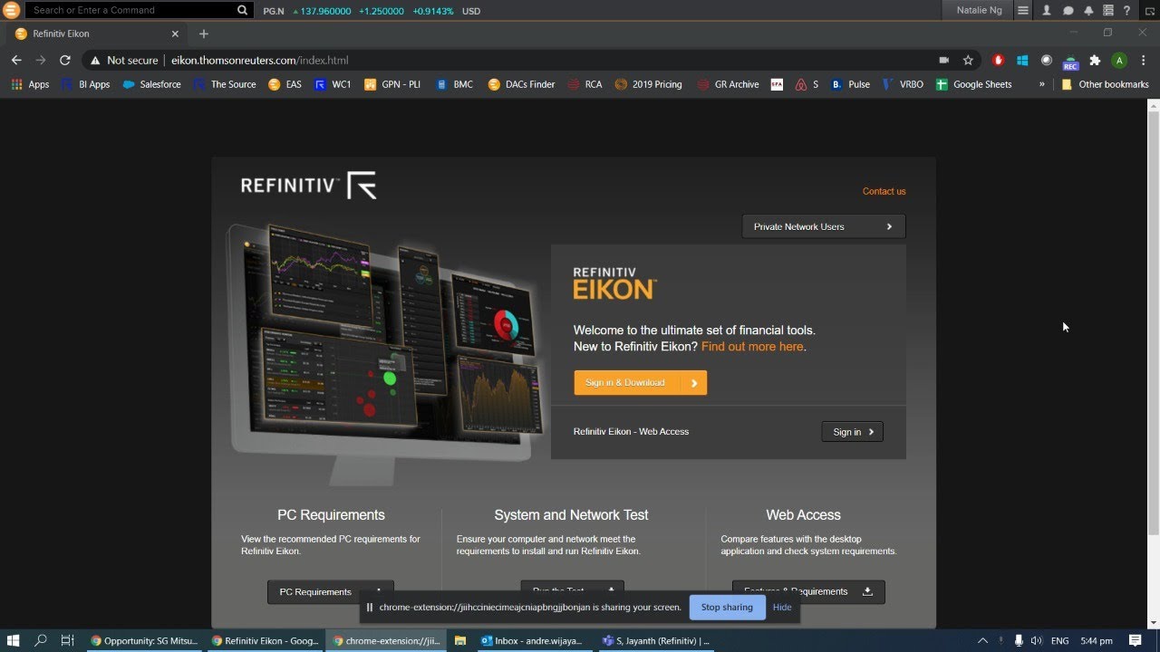Screen dimensions: 1160x652
Task: Open the Chrome profile avatar A
Action: (x=1119, y=60)
